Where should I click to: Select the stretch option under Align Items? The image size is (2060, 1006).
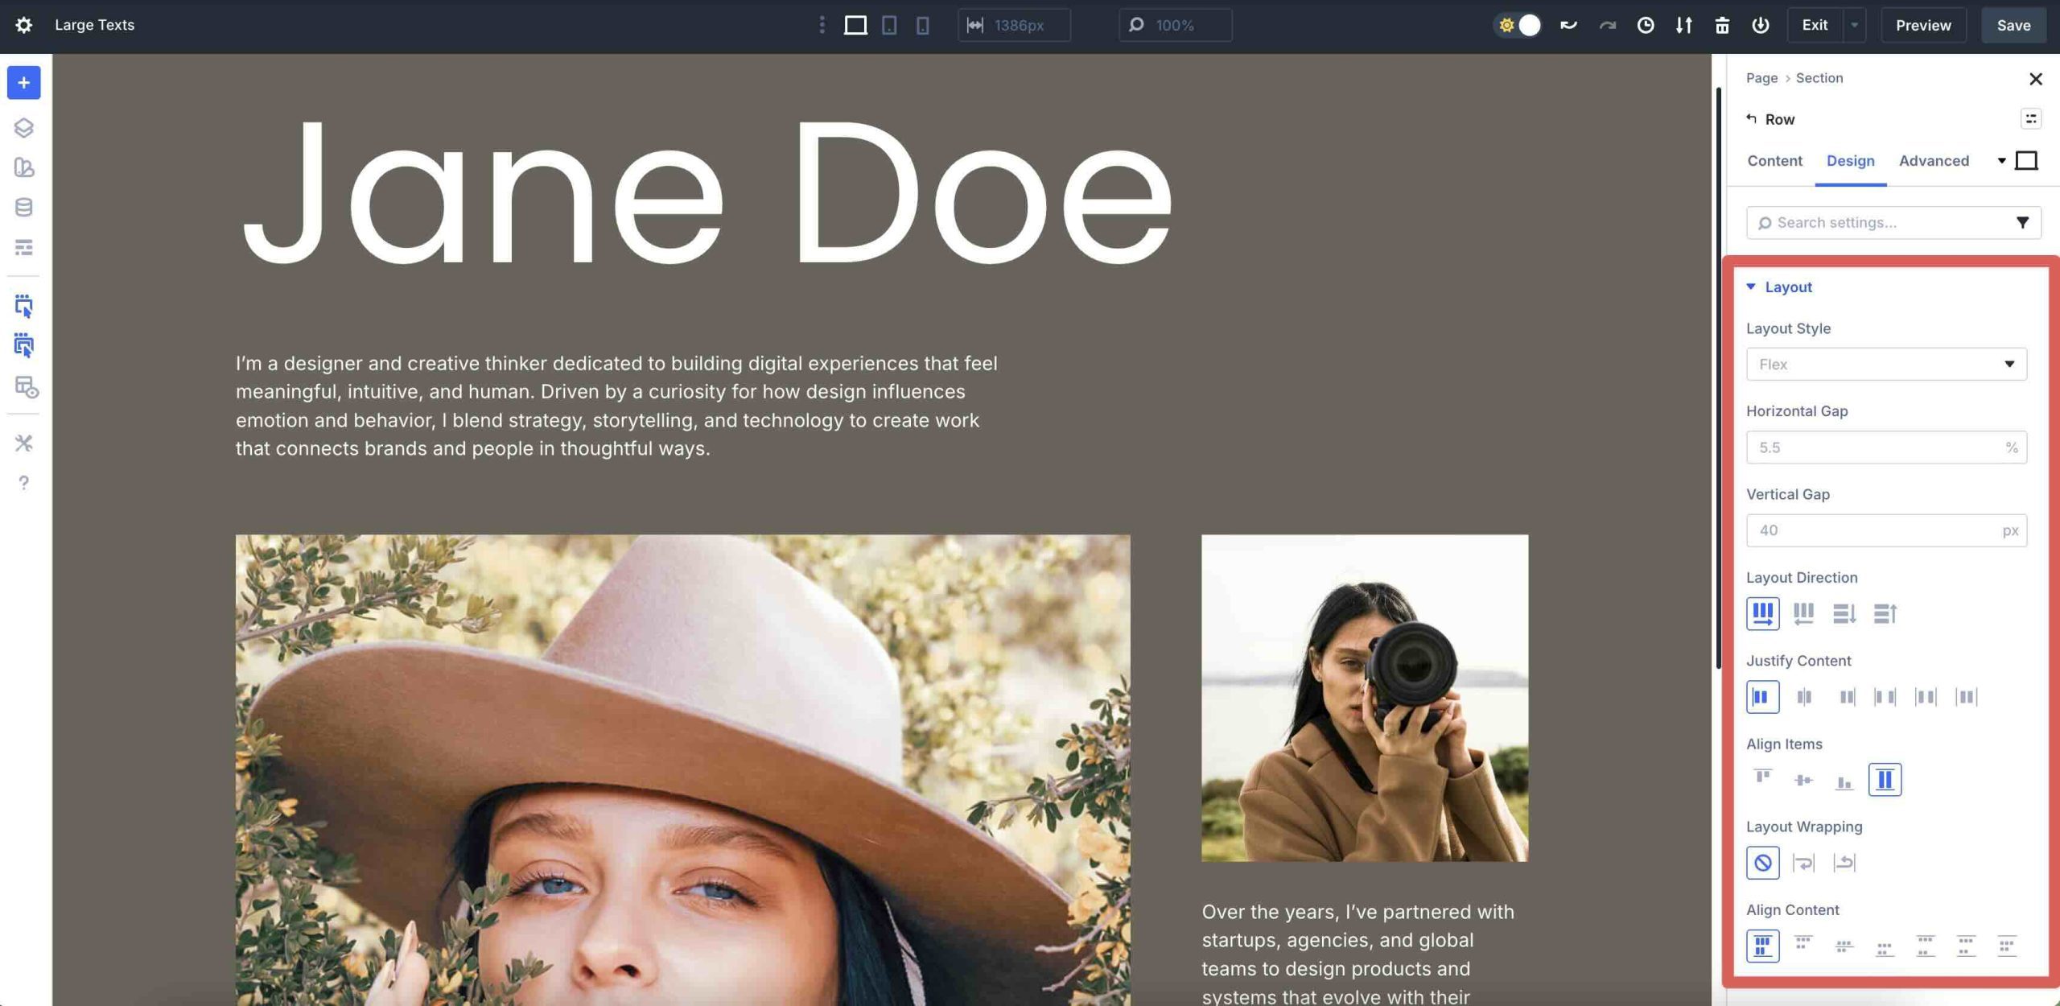coord(1885,779)
